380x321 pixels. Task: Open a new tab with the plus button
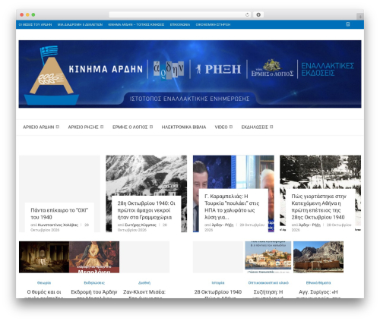click(360, 17)
